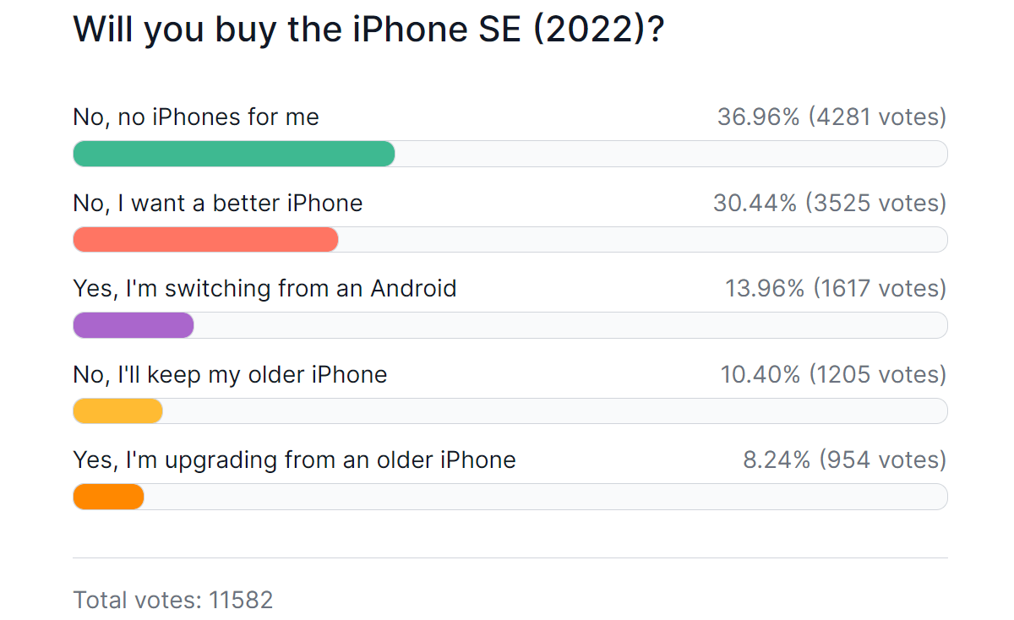This screenshot has width=1014, height=620.
Task: Select "No, I want a better iPhone"
Action: pos(218,203)
